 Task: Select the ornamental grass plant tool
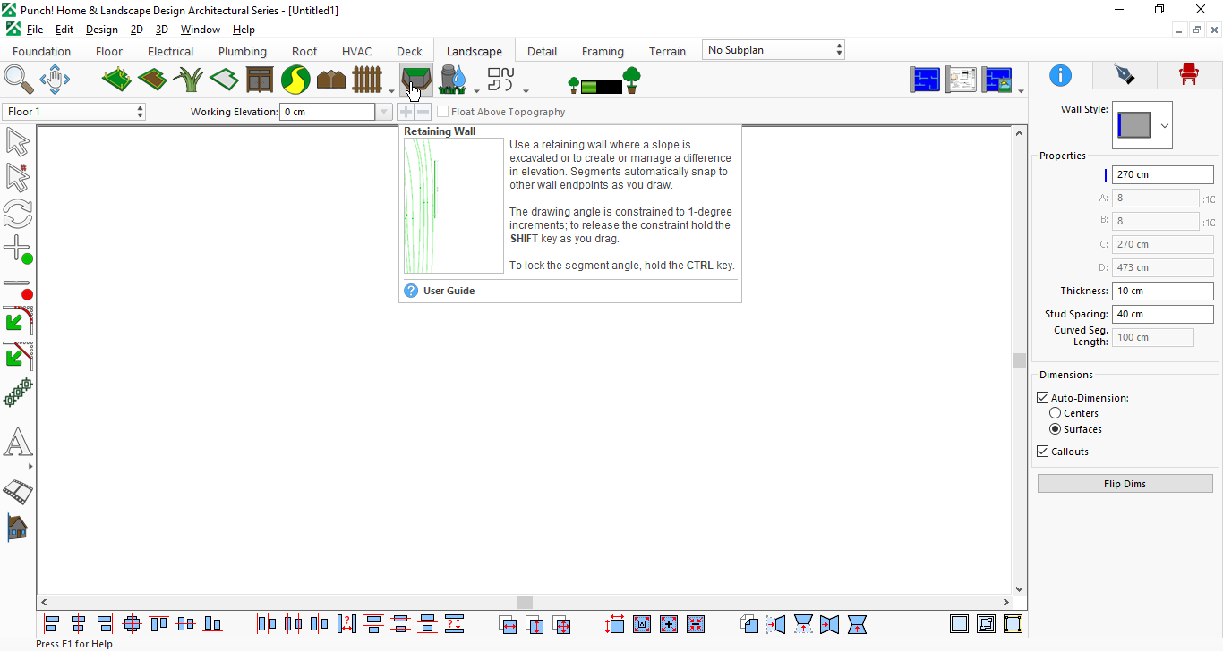pyautogui.click(x=188, y=80)
